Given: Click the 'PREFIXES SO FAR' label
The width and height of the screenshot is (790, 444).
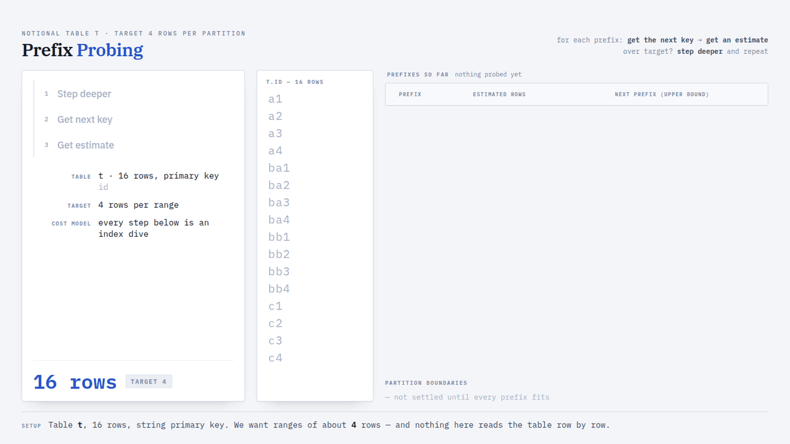Looking at the screenshot, I should tap(418, 75).
